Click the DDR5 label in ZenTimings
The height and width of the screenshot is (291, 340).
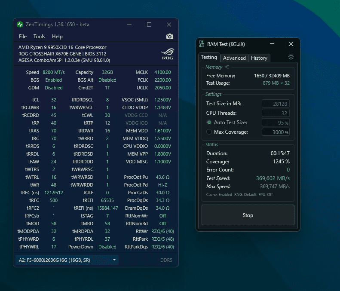(x=166, y=260)
